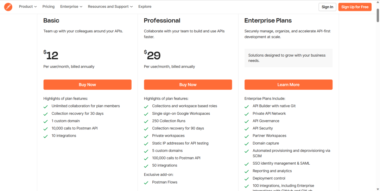The width and height of the screenshot is (380, 191).
Task: Click checkmark beside Domain capture
Action: [x=247, y=144]
